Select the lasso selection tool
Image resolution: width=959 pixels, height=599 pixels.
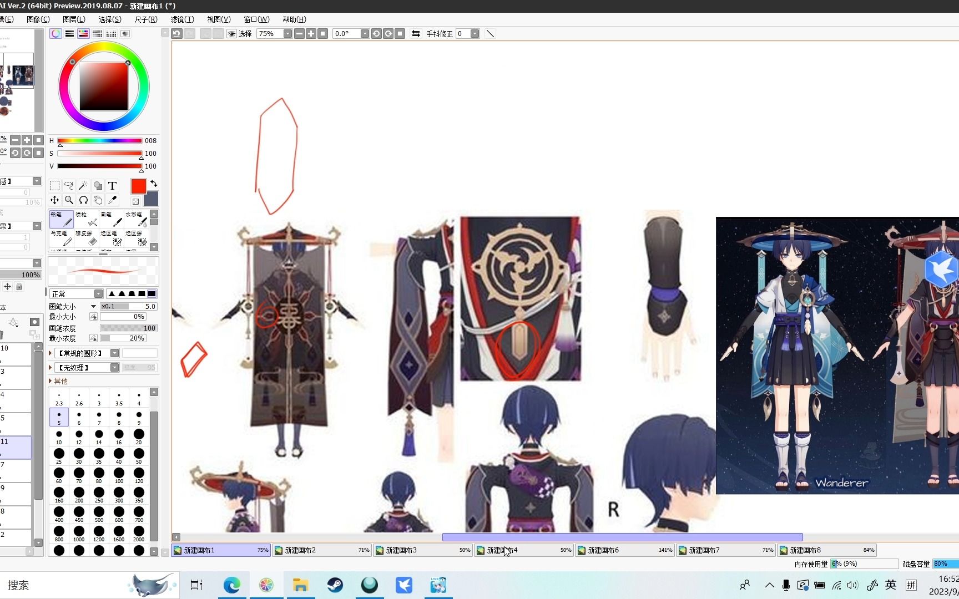coord(69,185)
